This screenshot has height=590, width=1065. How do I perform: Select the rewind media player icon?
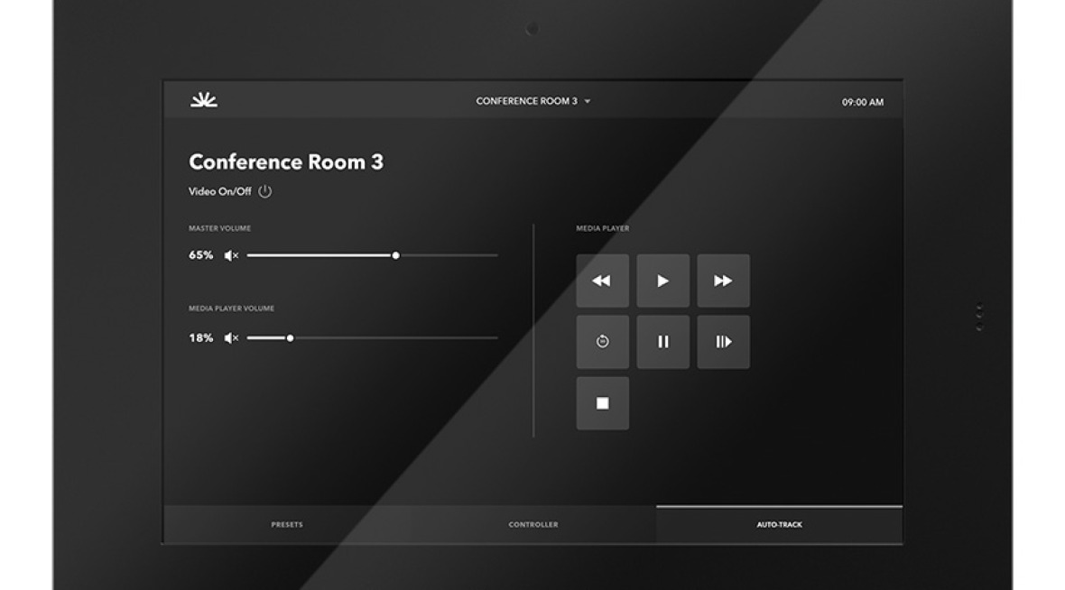pos(602,281)
